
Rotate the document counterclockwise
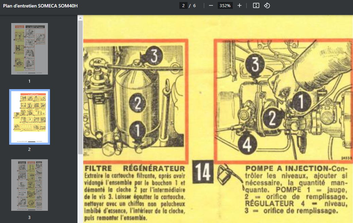pos(267,6)
